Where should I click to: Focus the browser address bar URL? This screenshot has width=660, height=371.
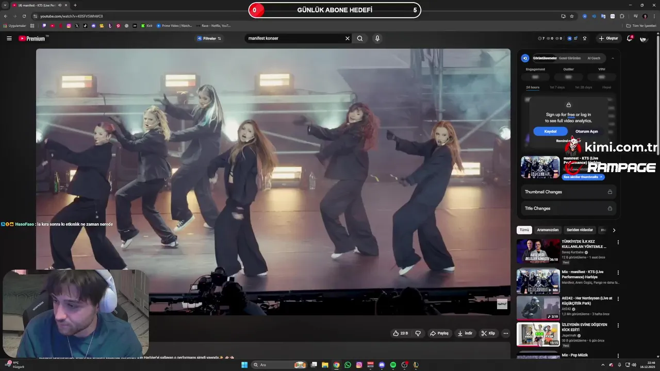coord(71,16)
